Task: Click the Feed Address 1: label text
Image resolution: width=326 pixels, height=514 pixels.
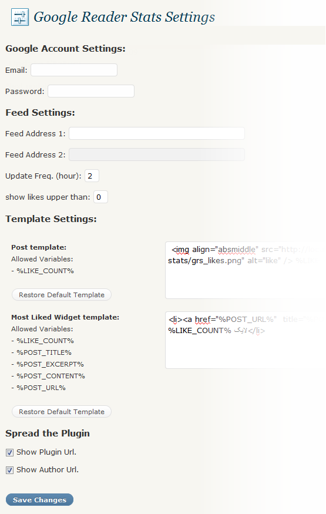Action: coord(35,133)
